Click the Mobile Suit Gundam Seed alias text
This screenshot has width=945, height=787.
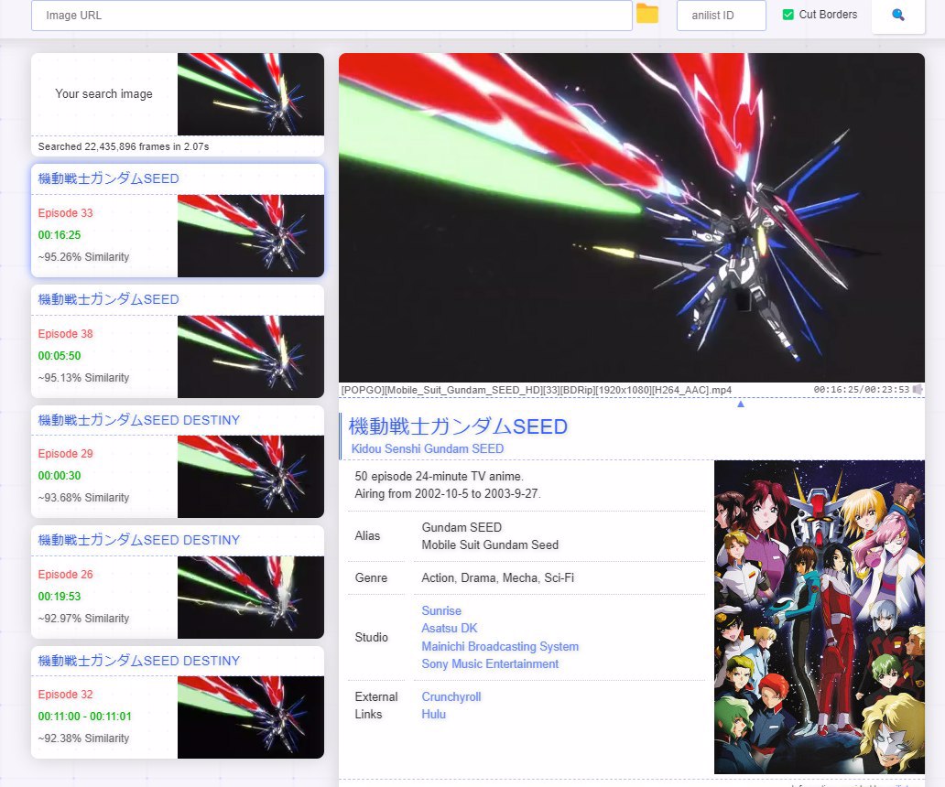point(490,544)
